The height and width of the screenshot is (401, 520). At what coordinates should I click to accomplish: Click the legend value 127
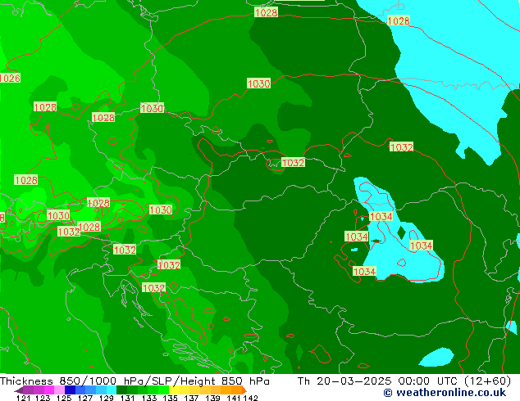click(x=85, y=398)
